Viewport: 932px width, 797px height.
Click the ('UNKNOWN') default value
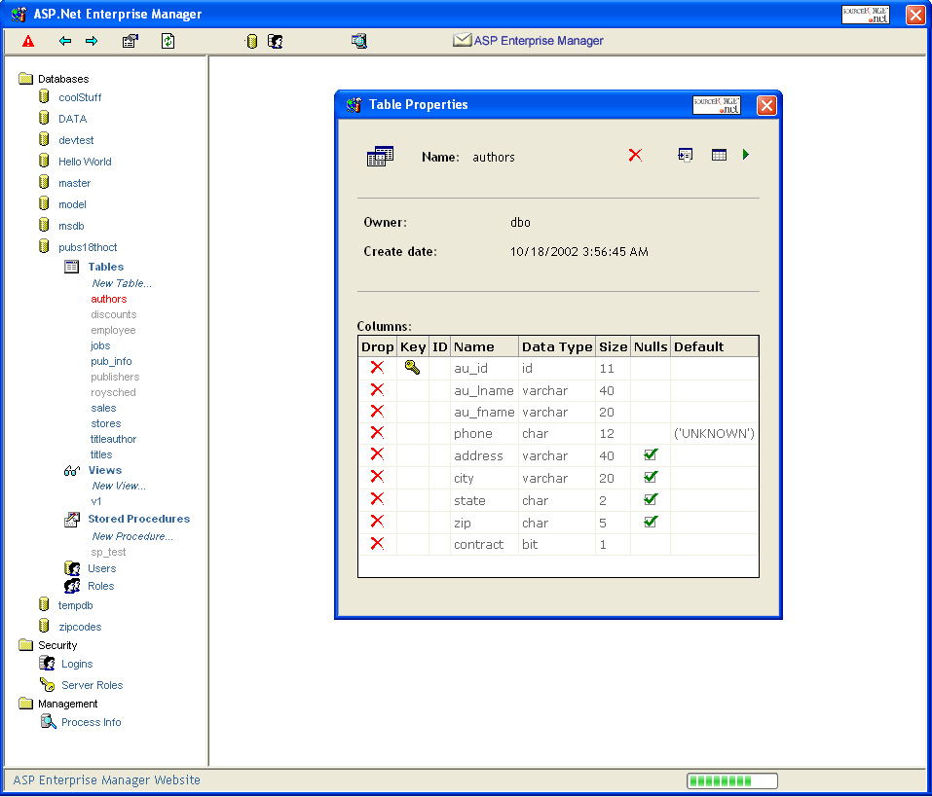(x=714, y=434)
